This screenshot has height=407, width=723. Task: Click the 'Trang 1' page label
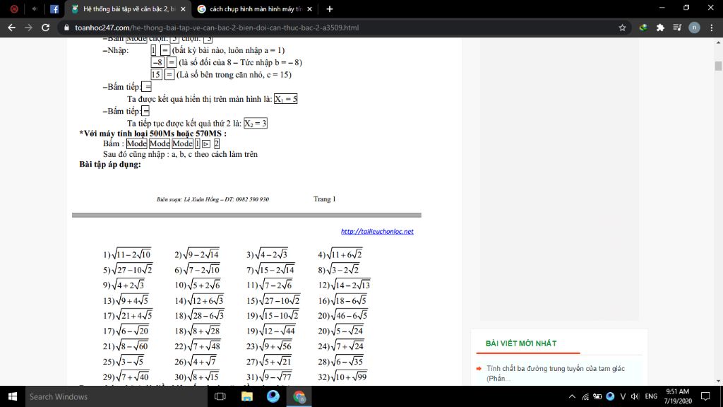(x=325, y=199)
